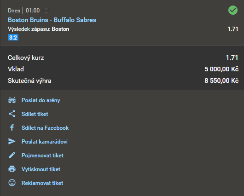Open Reklamovat tiket complaint
This screenshot has height=196, width=244.
[42, 183]
